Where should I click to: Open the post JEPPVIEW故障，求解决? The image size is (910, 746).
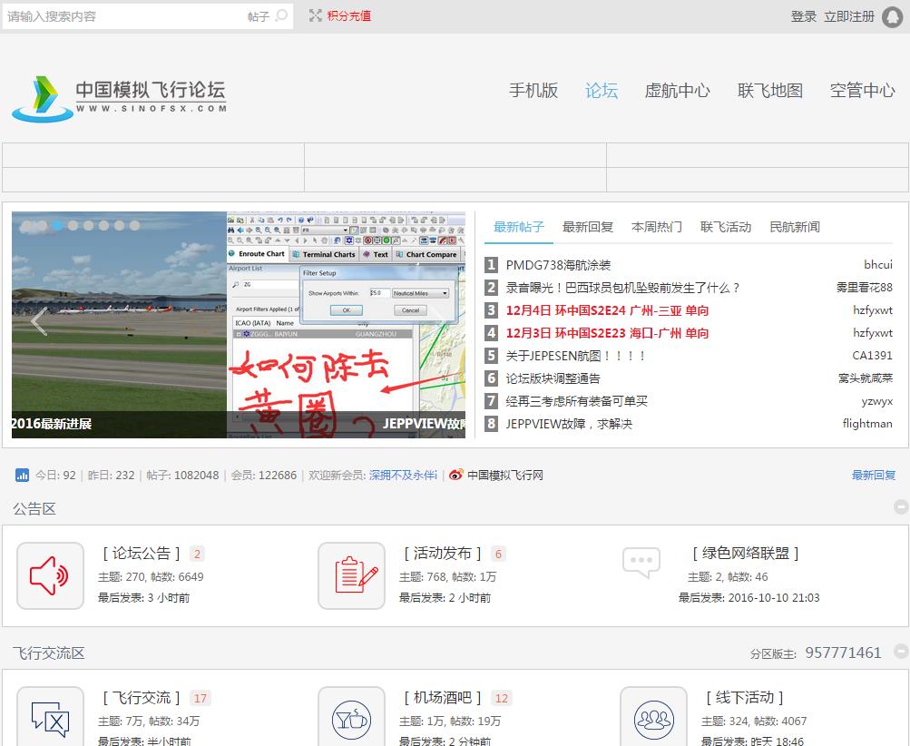[569, 424]
